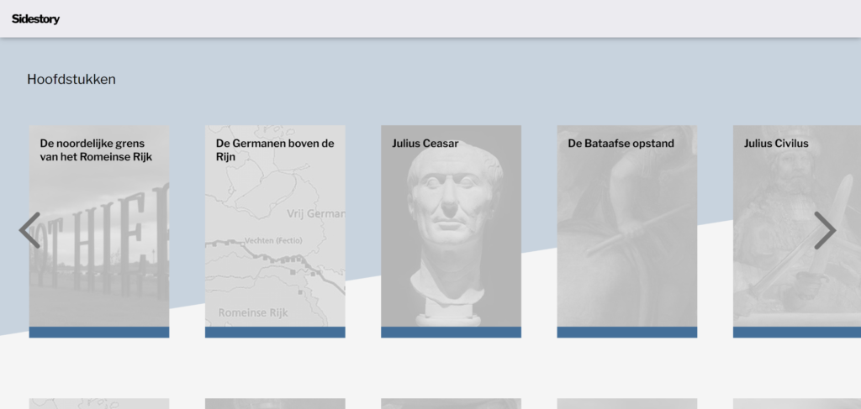Click 'Vechten (Fectio)' label on the map
Screen dimensions: 861x409
tap(272, 241)
